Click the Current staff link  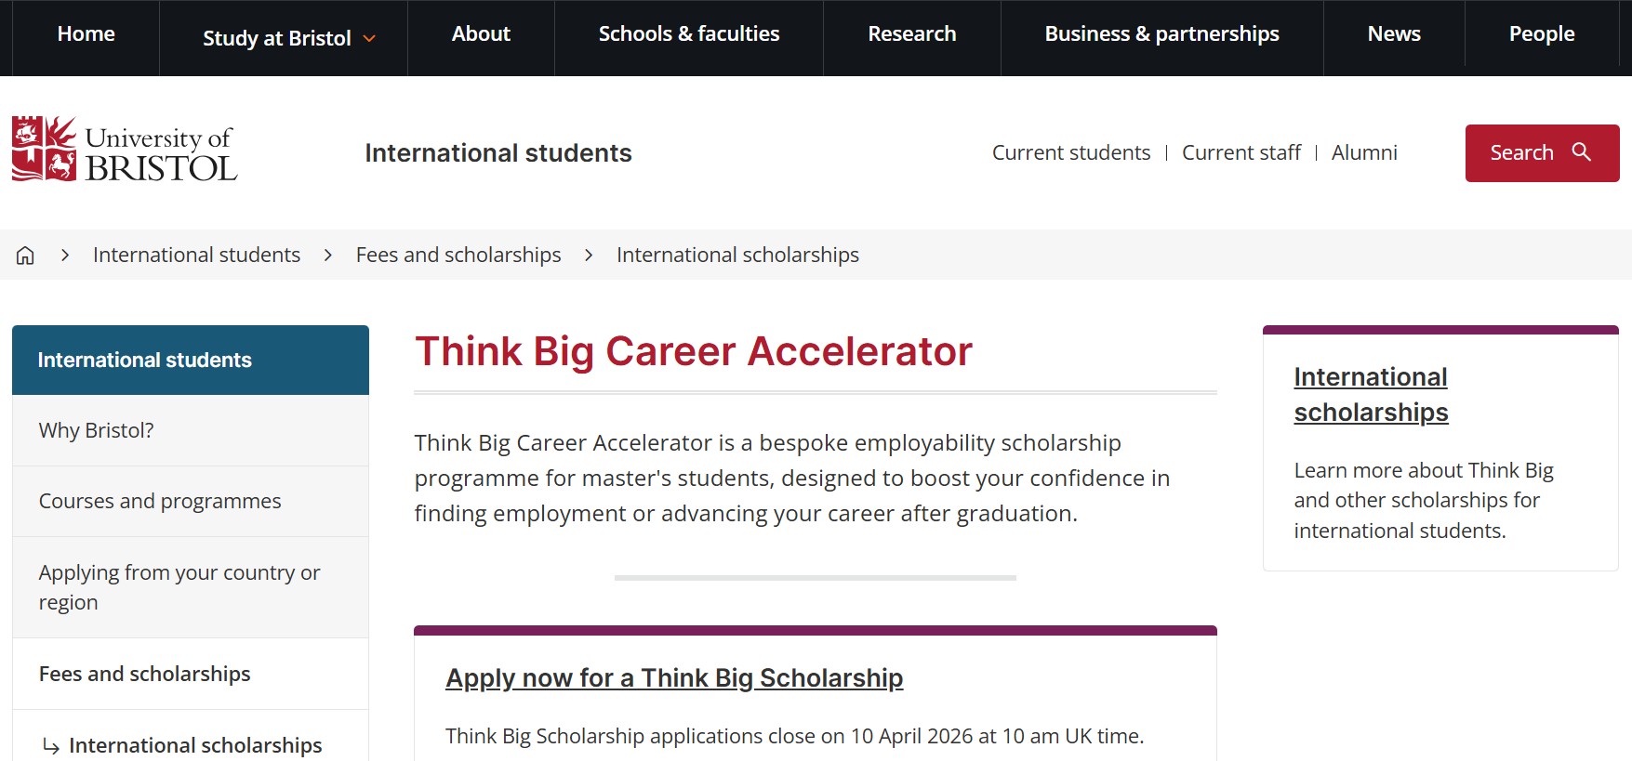(x=1241, y=151)
